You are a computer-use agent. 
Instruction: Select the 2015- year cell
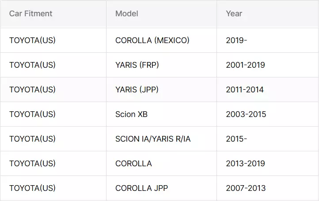pos(236,139)
